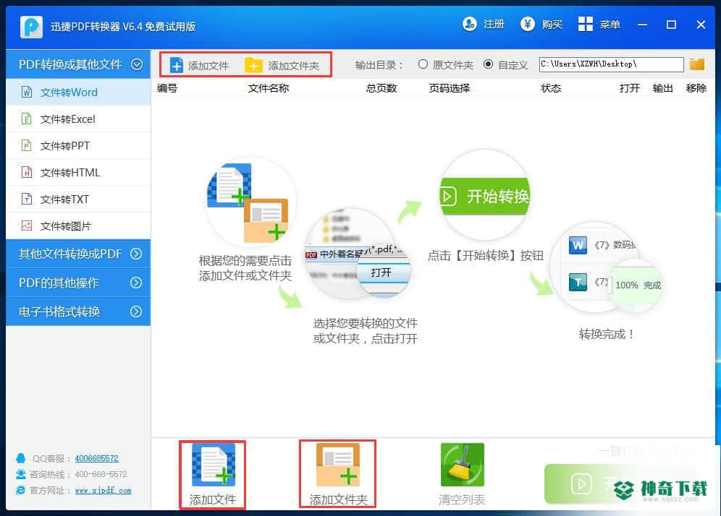Click the PPT file icon beside 文件转PPT

[x=27, y=145]
